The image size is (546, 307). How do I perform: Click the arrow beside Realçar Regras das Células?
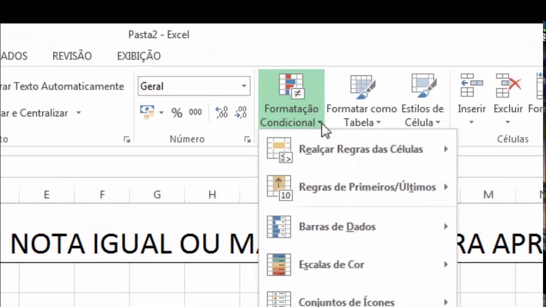446,149
